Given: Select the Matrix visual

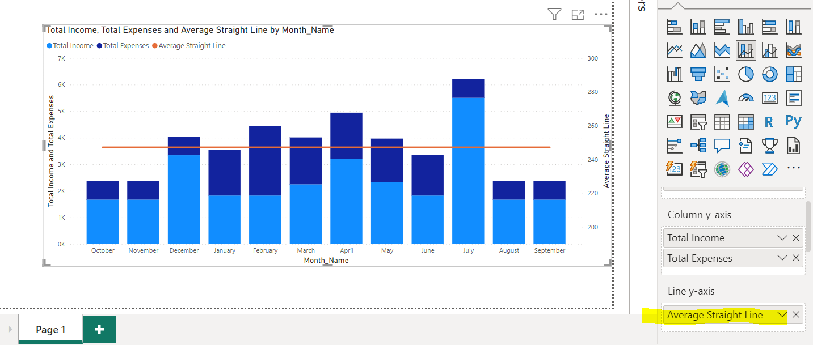Looking at the screenshot, I should tap(745, 121).
